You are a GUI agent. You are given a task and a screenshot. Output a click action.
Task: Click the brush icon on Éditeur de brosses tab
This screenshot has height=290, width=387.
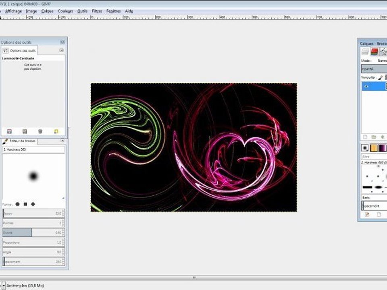(5, 141)
